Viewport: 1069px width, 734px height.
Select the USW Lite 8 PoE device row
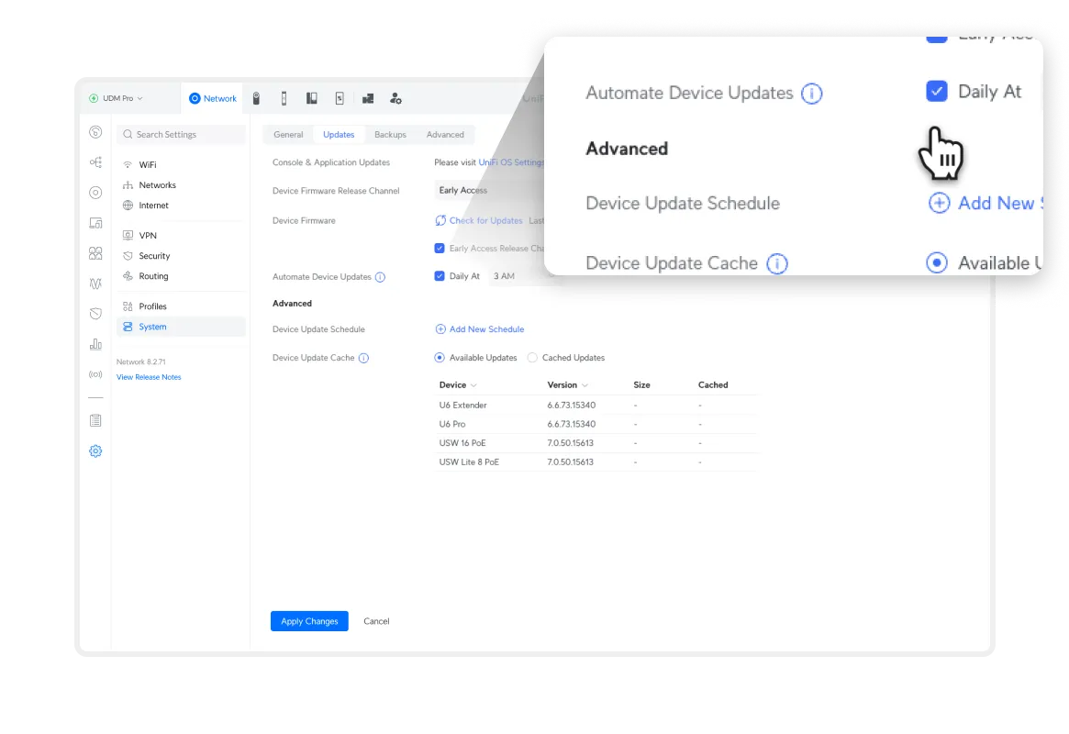[x=596, y=462]
